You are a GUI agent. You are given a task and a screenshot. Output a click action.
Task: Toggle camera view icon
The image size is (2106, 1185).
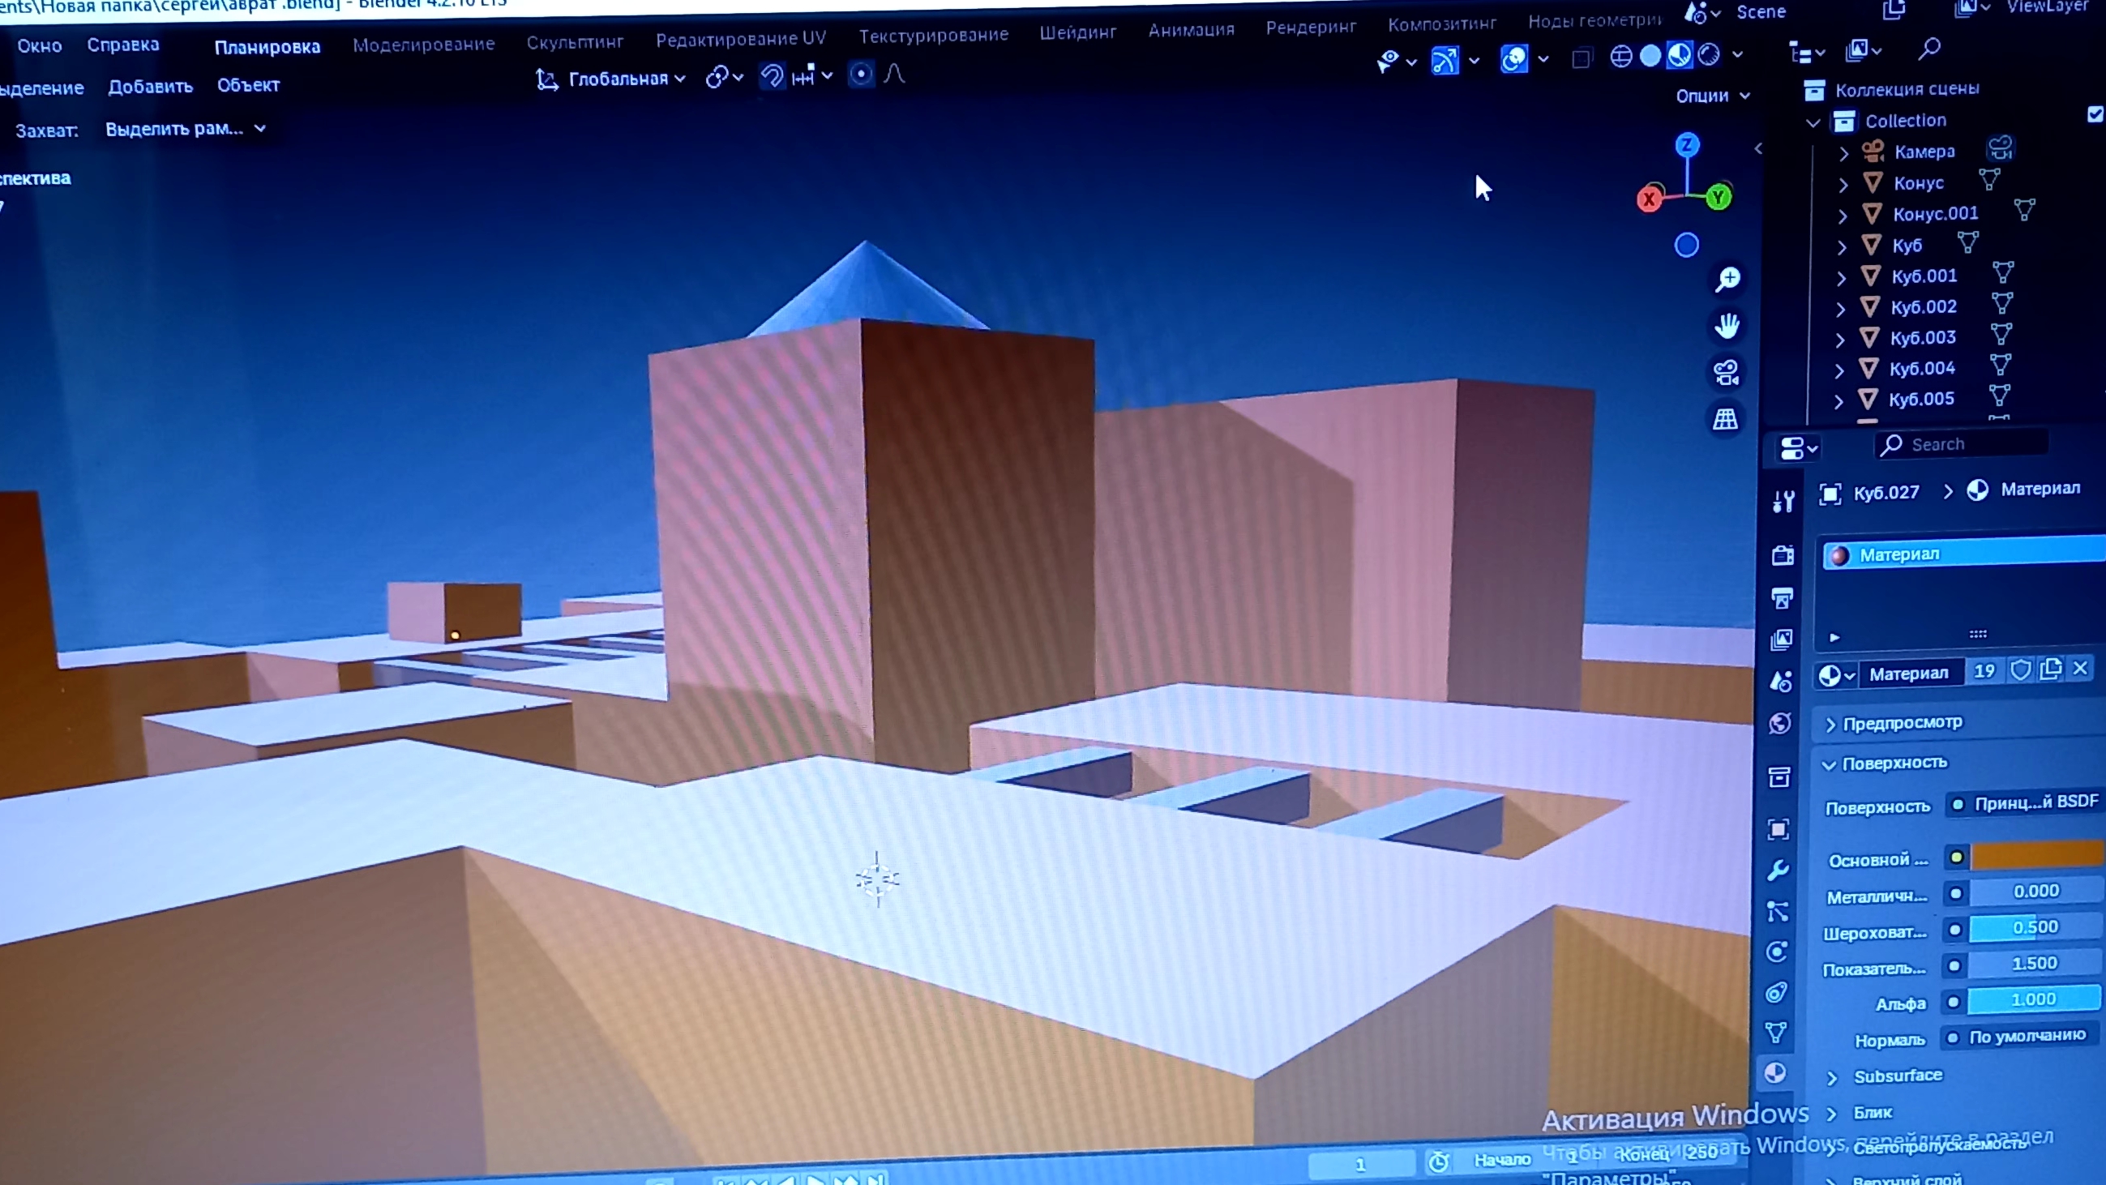1726,373
